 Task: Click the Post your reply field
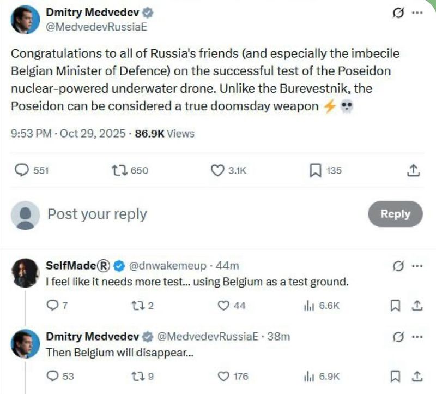[x=96, y=214]
